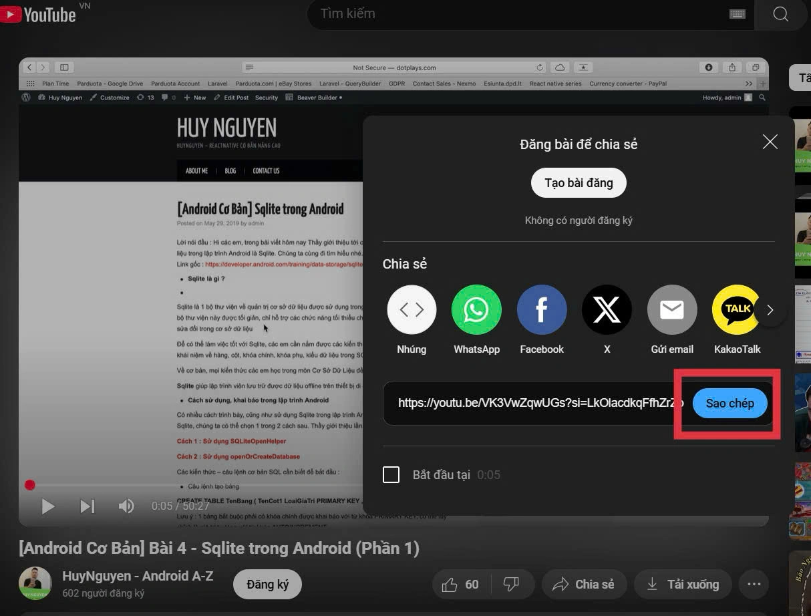Image resolution: width=811 pixels, height=616 pixels.
Task: Like the video with thumbs up
Action: [450, 585]
